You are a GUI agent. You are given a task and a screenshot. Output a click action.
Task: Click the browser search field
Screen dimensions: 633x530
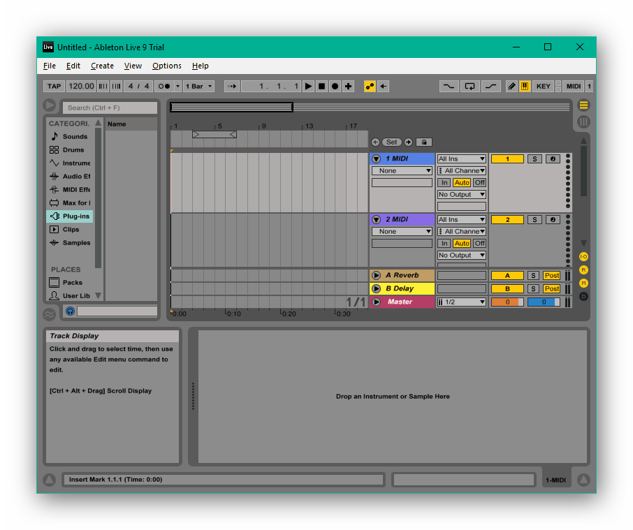(110, 108)
